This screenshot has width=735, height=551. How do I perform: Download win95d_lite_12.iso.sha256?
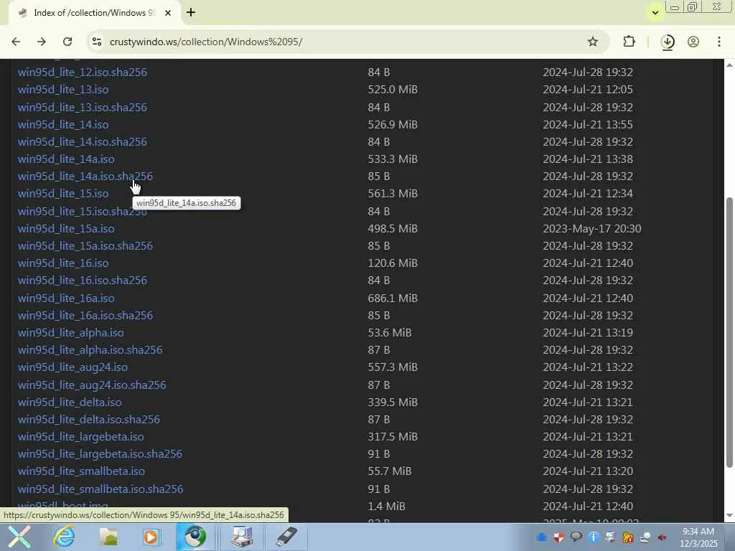(83, 72)
